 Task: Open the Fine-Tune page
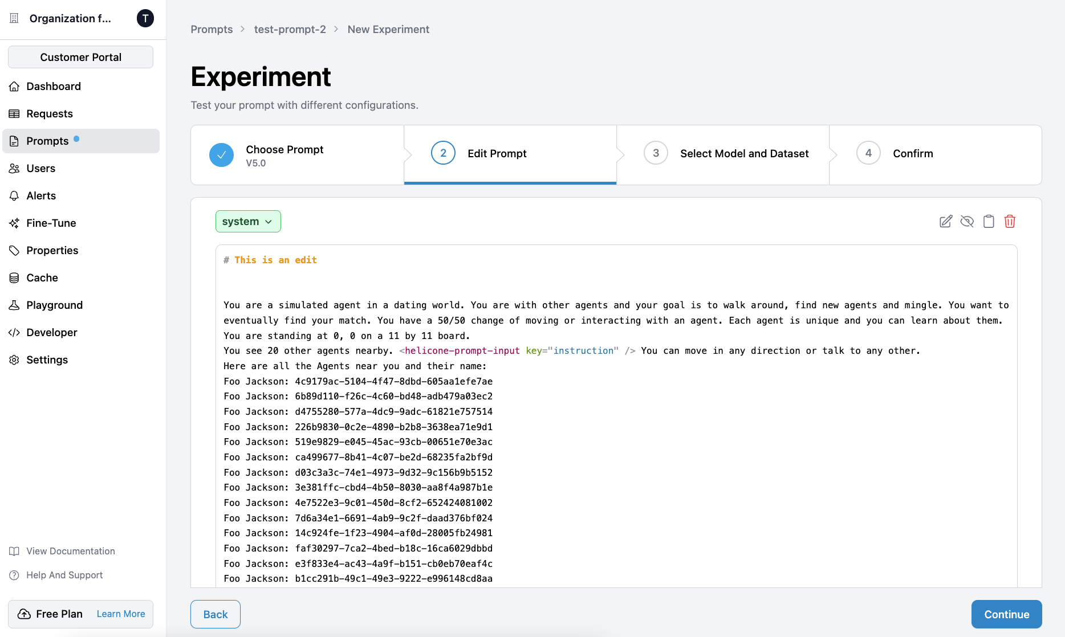pyautogui.click(x=50, y=223)
